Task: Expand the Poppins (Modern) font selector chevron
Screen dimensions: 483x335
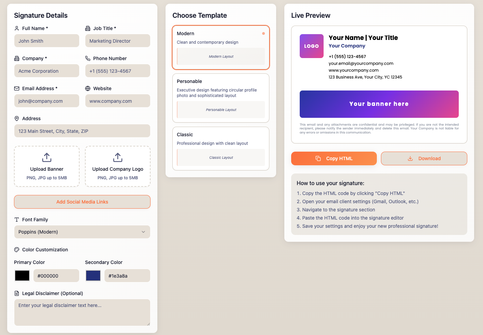Action: [143, 232]
